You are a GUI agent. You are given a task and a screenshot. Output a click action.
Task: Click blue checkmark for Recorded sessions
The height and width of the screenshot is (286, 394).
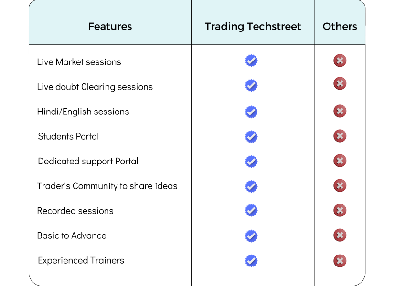251,210
